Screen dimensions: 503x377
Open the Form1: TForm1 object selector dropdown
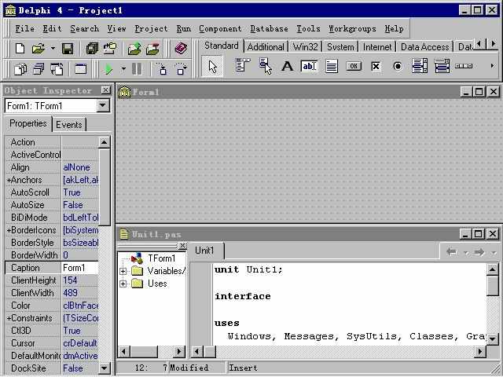[x=103, y=105]
